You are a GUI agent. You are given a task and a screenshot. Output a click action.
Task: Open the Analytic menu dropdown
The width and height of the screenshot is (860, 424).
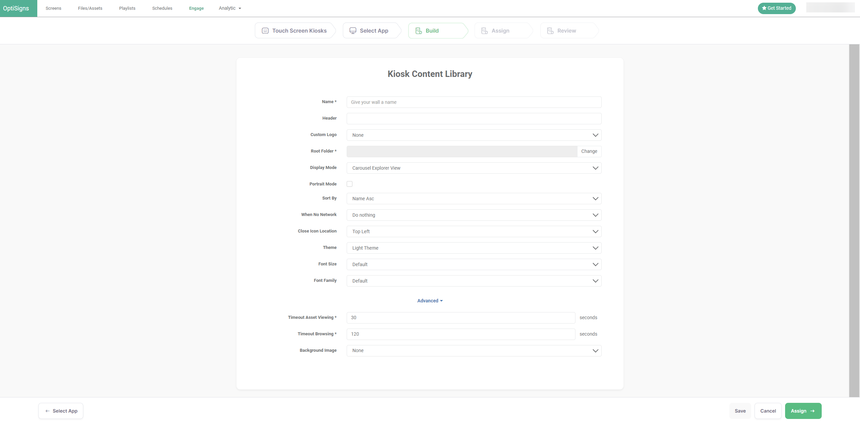point(230,8)
